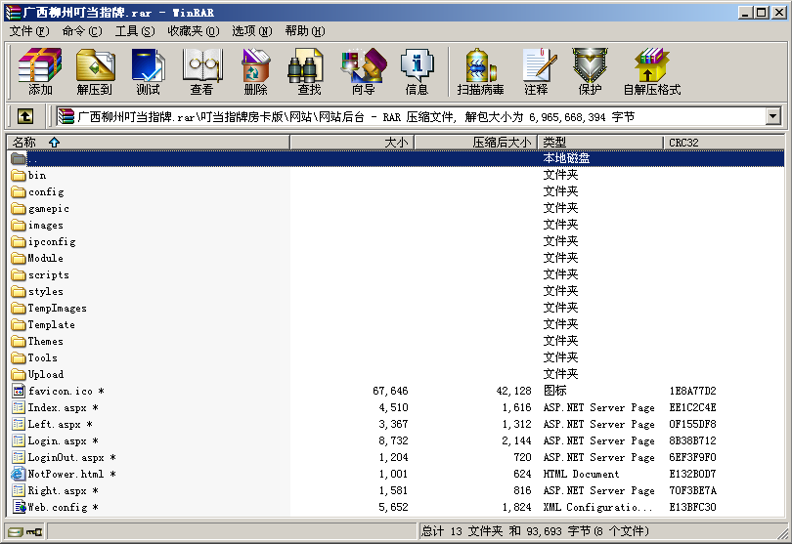This screenshot has width=792, height=544.
Task: Sort files by 大小 column header
Action: [x=352, y=143]
